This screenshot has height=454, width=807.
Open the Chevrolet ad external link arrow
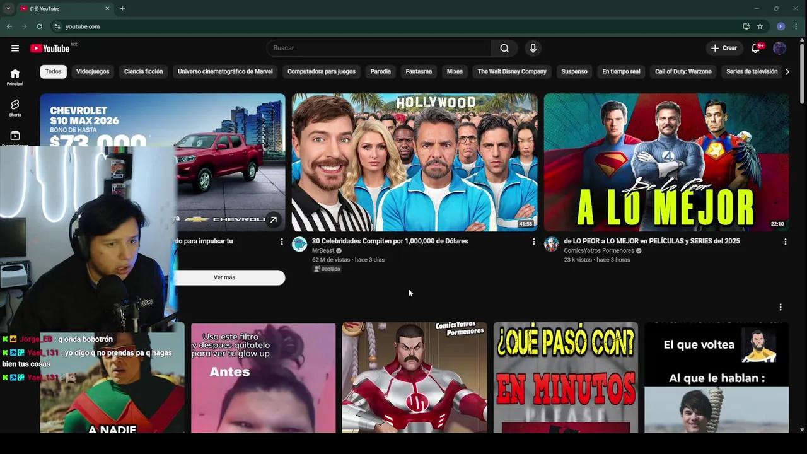273,219
